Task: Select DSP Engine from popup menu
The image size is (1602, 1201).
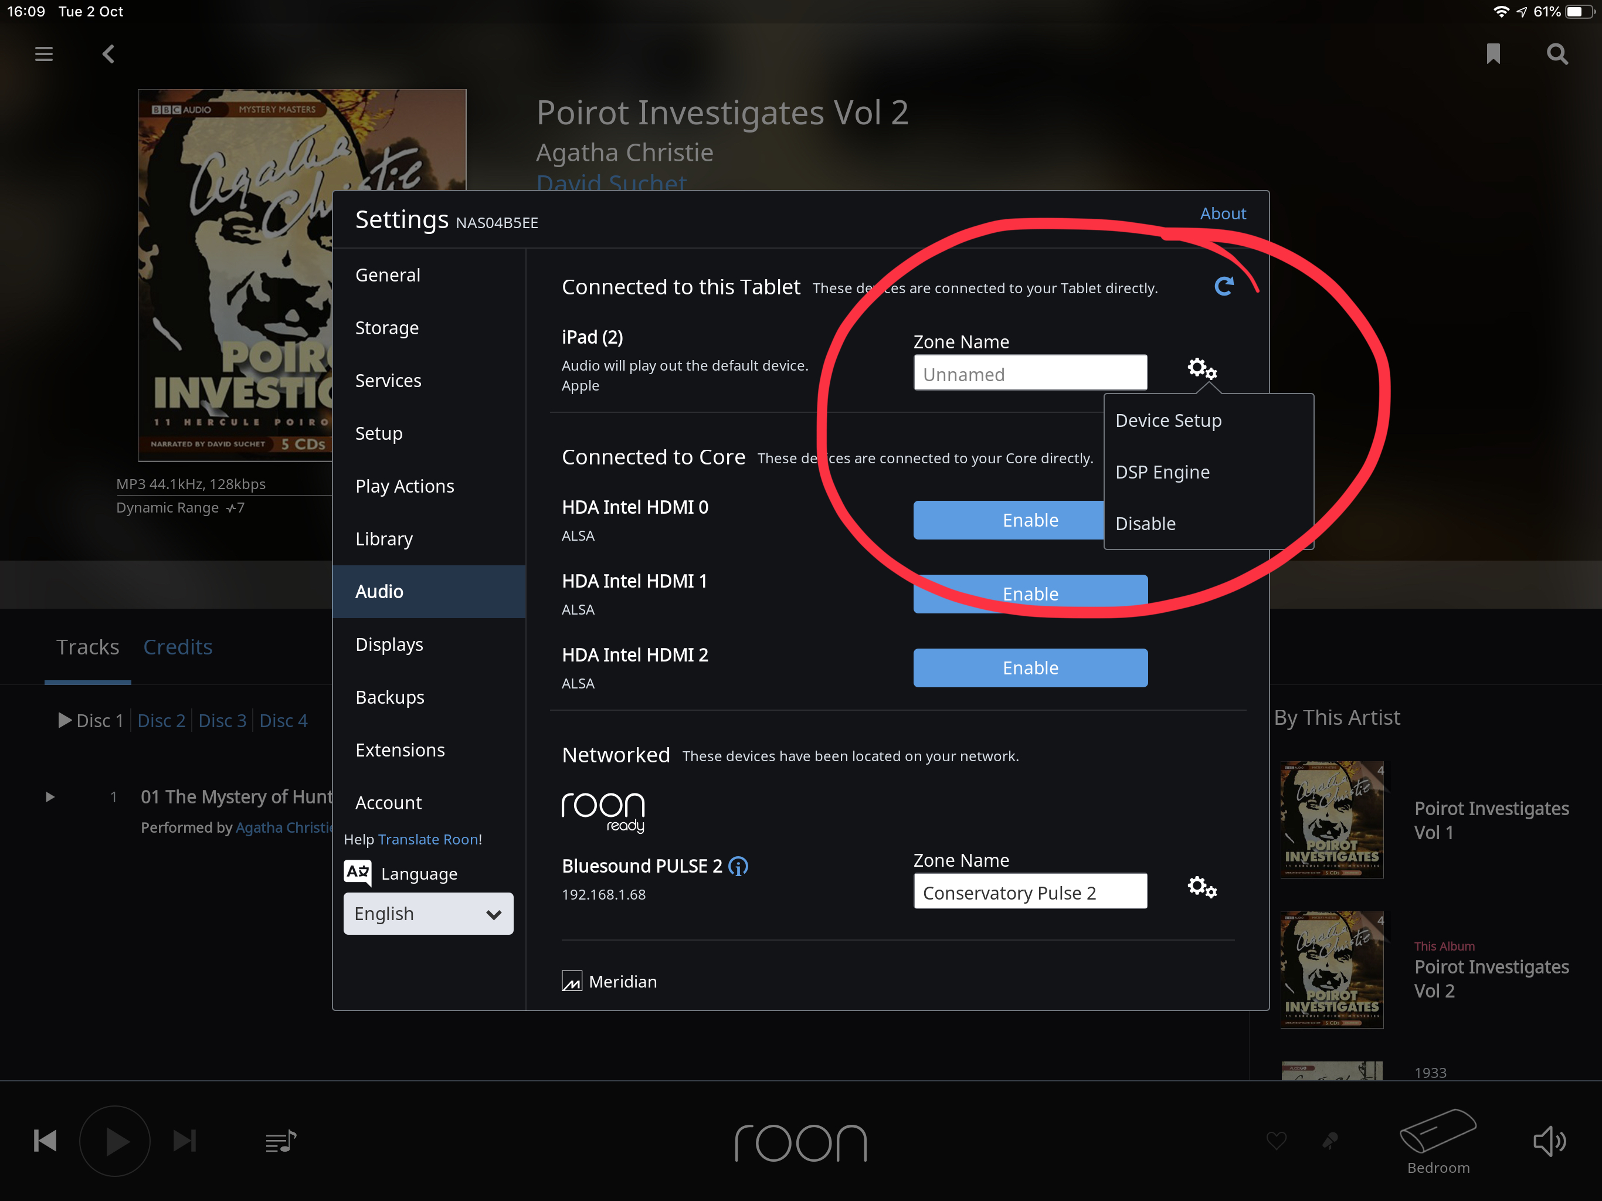Action: (x=1208, y=472)
